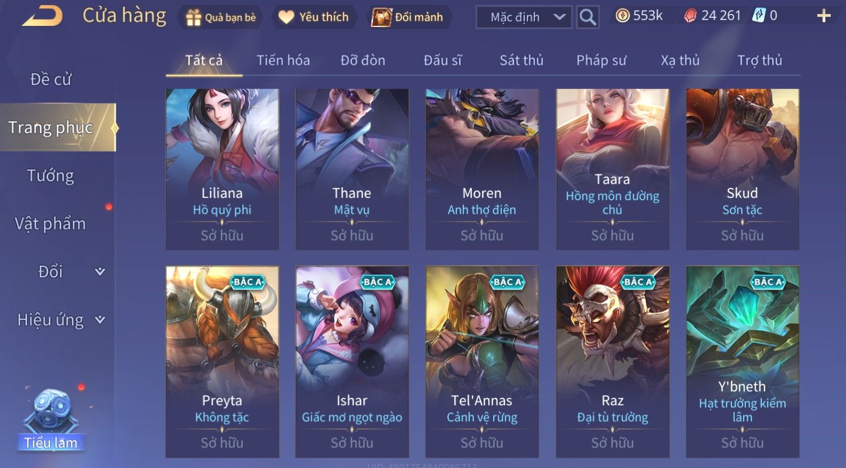Open the search magnifier icon
The image size is (846, 468).
coord(588,17)
